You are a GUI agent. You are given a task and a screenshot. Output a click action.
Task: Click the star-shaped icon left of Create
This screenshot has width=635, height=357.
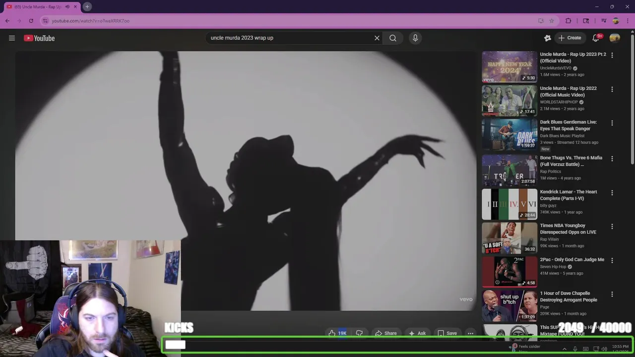click(x=547, y=38)
